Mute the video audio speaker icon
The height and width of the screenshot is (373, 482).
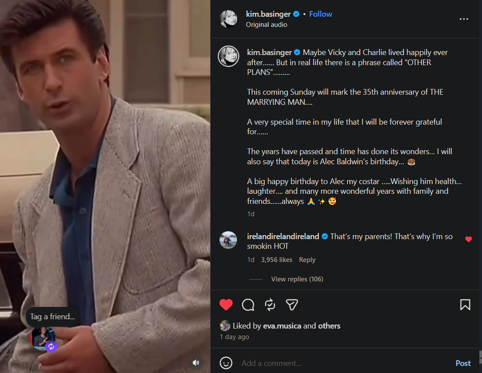196,362
